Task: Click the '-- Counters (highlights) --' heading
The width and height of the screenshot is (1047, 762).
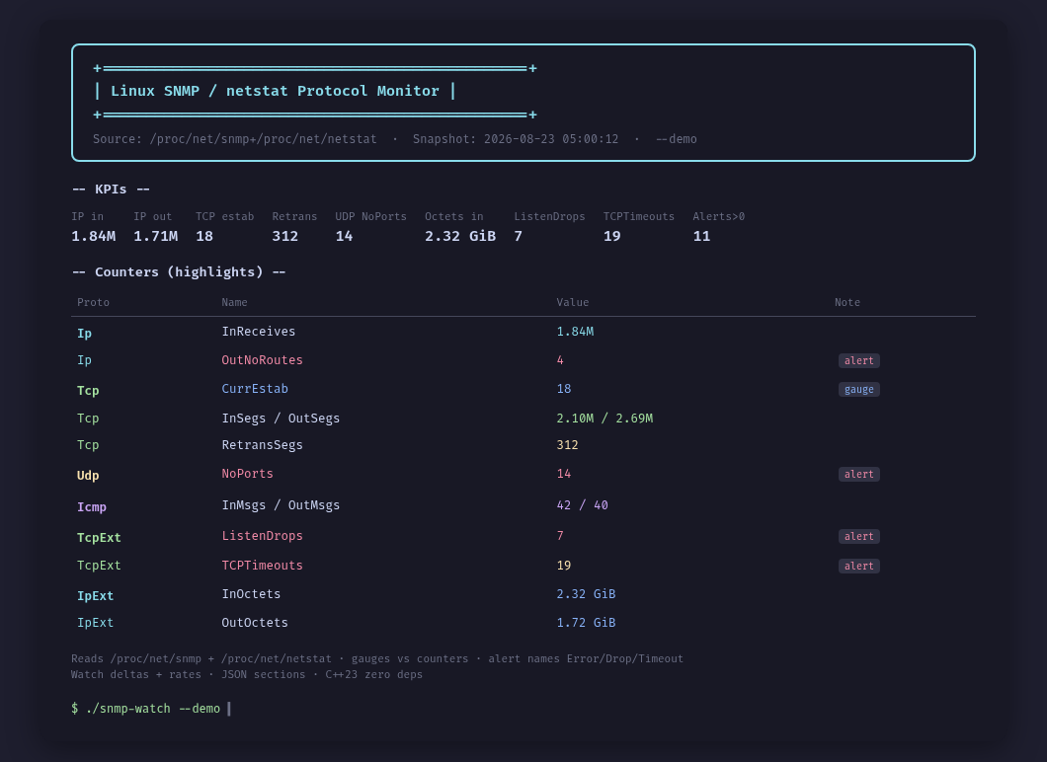Action: 179,271
